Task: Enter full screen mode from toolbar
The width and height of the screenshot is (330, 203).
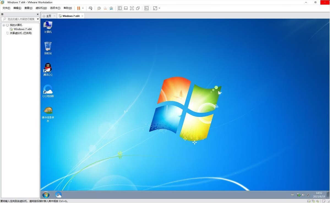Action: point(132,8)
